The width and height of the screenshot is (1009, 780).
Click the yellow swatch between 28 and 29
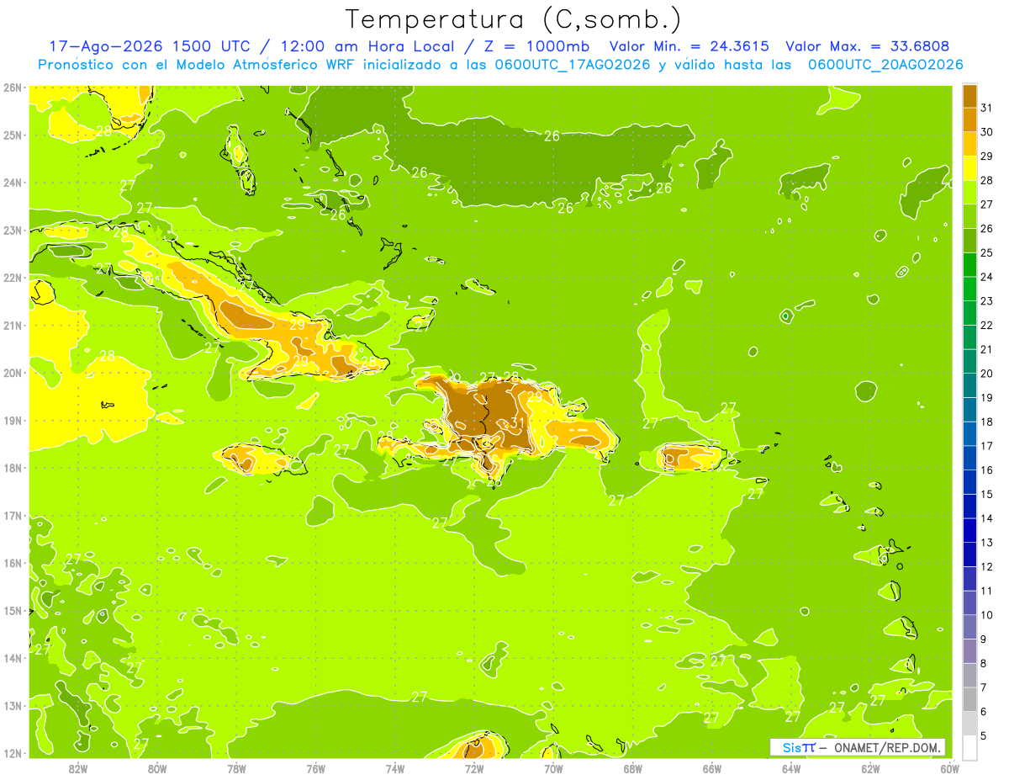969,168
